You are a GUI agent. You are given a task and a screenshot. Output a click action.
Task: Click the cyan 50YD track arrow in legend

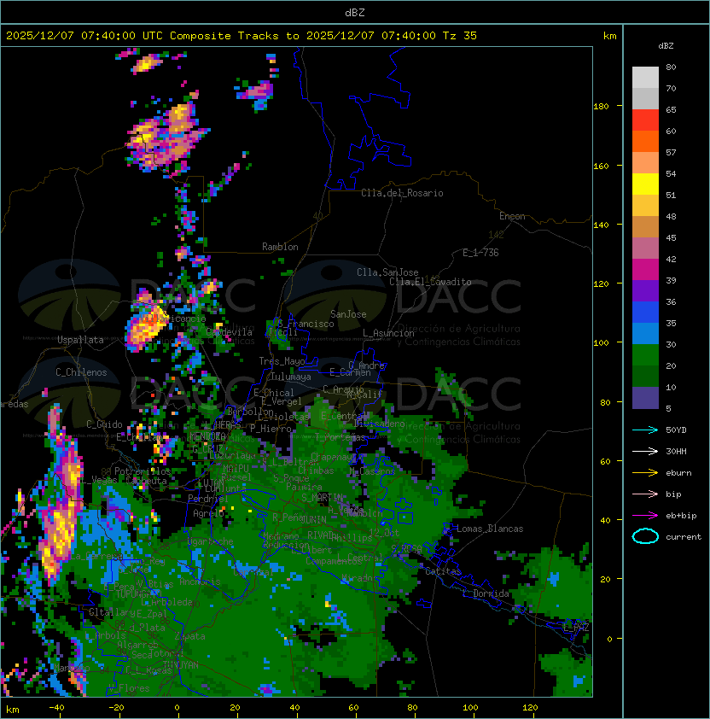tap(645, 430)
